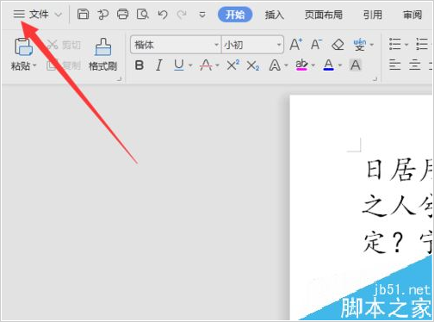The height and width of the screenshot is (322, 434).
Task: Click the 复制 copy button
Action: pos(64,65)
